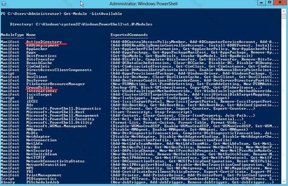The height and width of the screenshot is (186, 288).
Task: Select the 'MsDtc' module name
Action: pos(32,133)
